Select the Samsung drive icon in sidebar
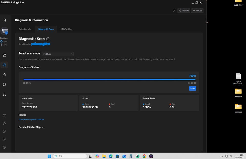 [x=5, y=31]
